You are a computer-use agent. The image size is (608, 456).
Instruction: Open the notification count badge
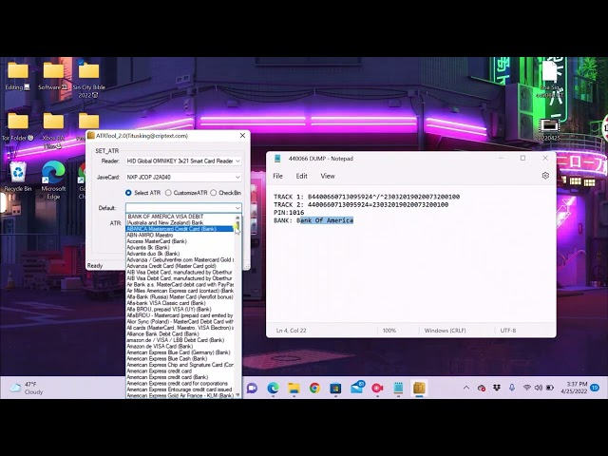(x=595, y=388)
